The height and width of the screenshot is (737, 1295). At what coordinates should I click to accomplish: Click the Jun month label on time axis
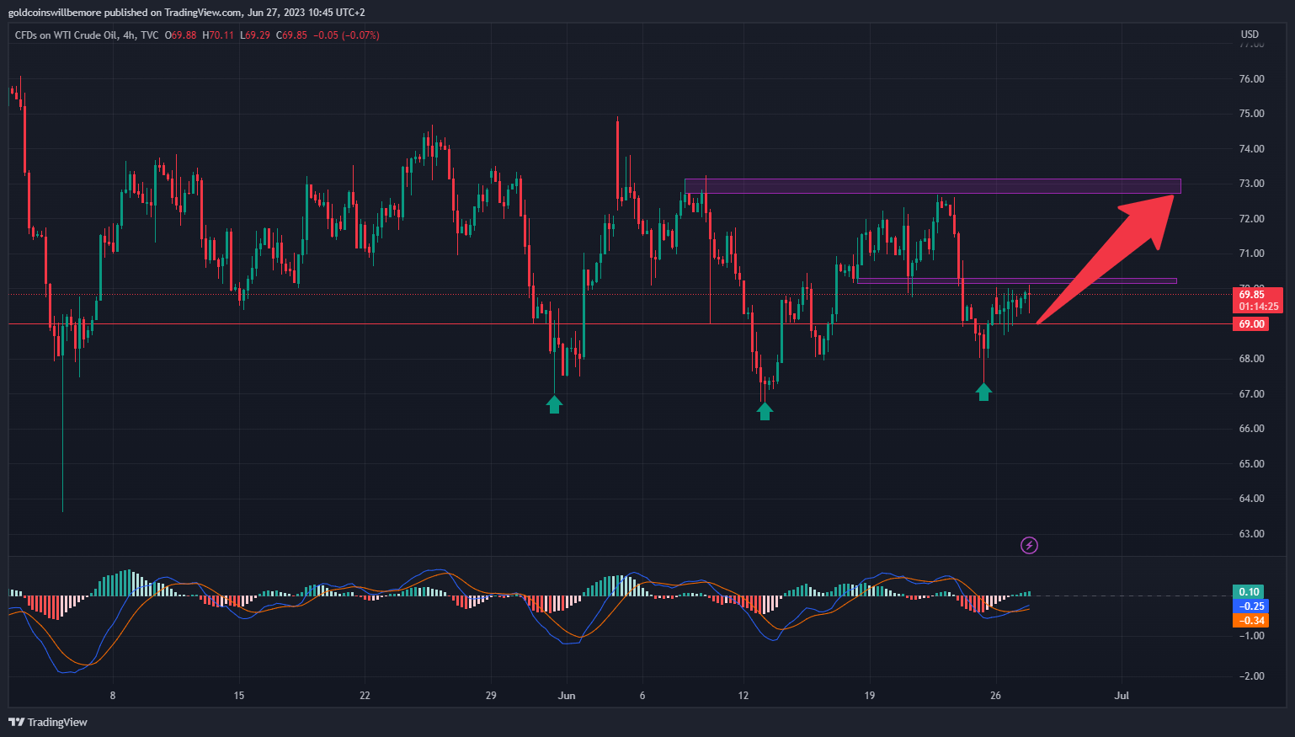coord(567,696)
